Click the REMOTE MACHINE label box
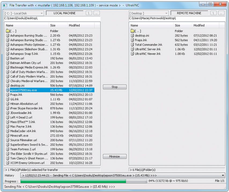The width and height of the screenshot is (229, 192). (x=189, y=13)
